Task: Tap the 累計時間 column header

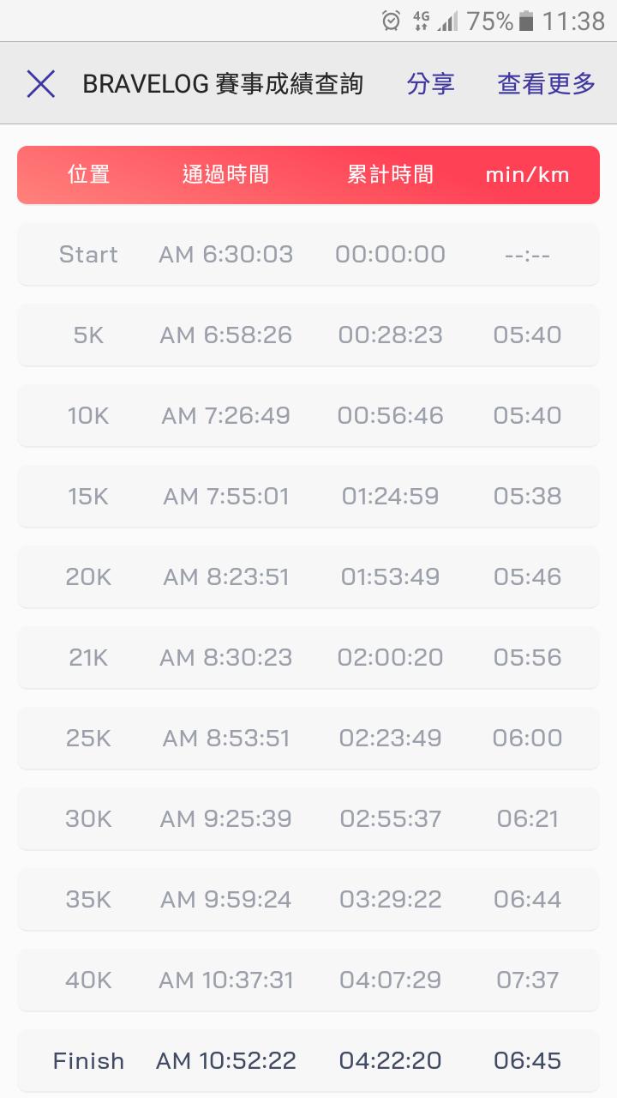Action: (x=390, y=175)
